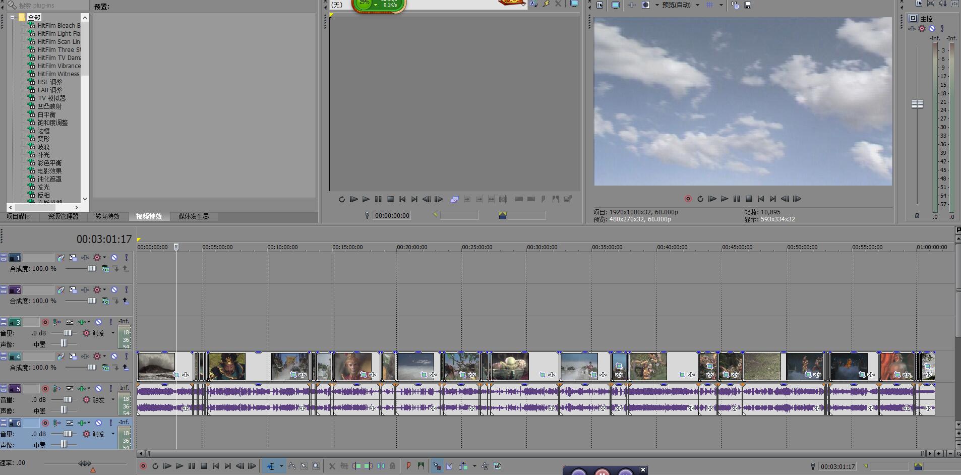Open the Track FX dropdown arrow on video track 2
Image resolution: width=961 pixels, height=475 pixels.
pyautogui.click(x=104, y=290)
